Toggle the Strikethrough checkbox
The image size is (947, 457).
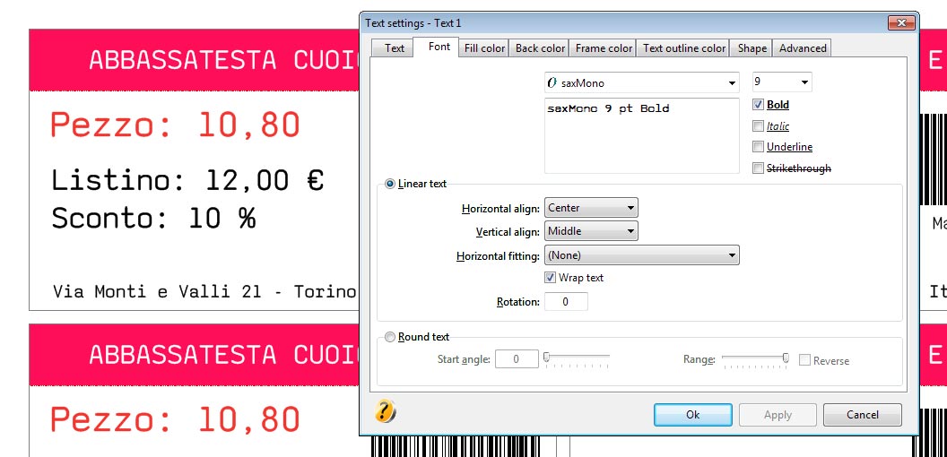pyautogui.click(x=759, y=168)
